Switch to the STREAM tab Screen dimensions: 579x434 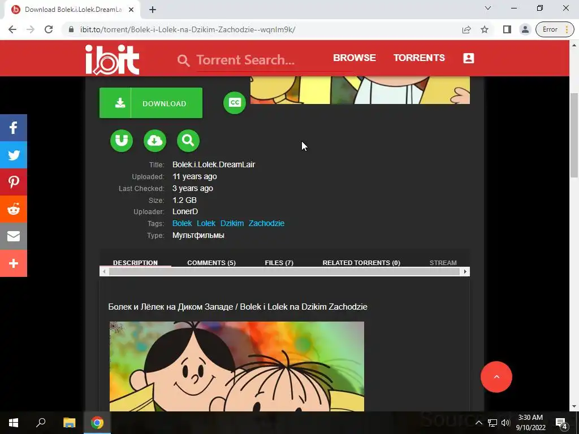443,262
